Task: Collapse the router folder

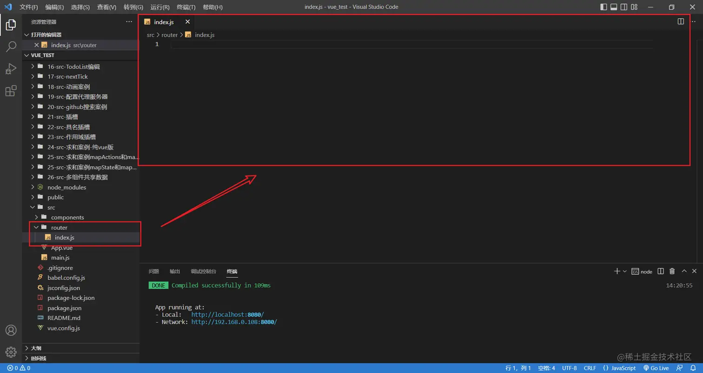Action: click(x=80, y=228)
